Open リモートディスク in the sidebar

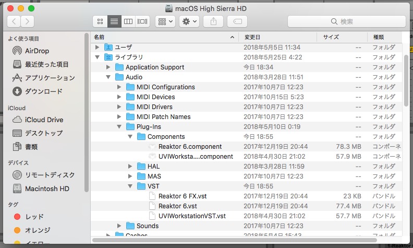(x=43, y=175)
